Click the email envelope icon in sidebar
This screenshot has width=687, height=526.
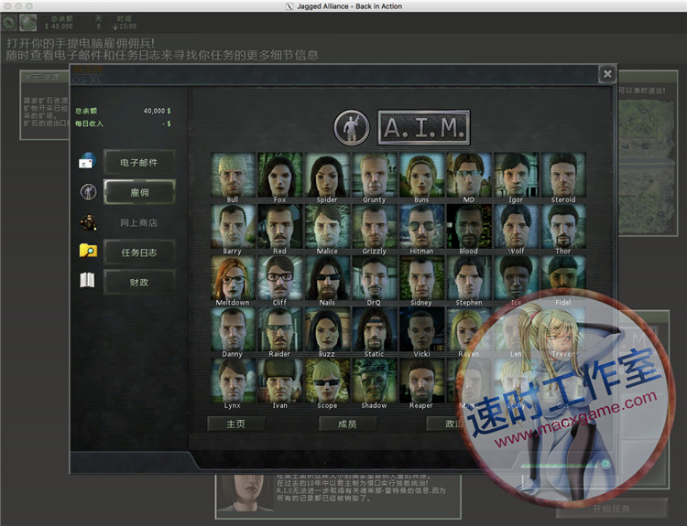88,161
